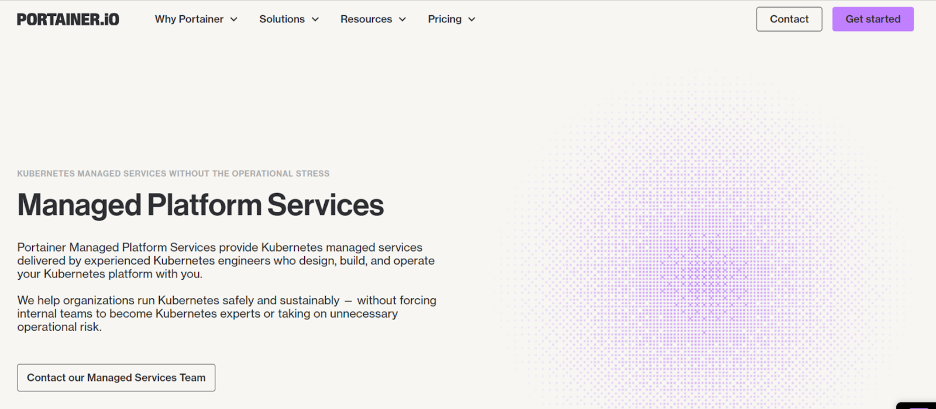This screenshot has height=409, width=936.
Task: Select the Managed Platform Services heading
Action: [201, 205]
